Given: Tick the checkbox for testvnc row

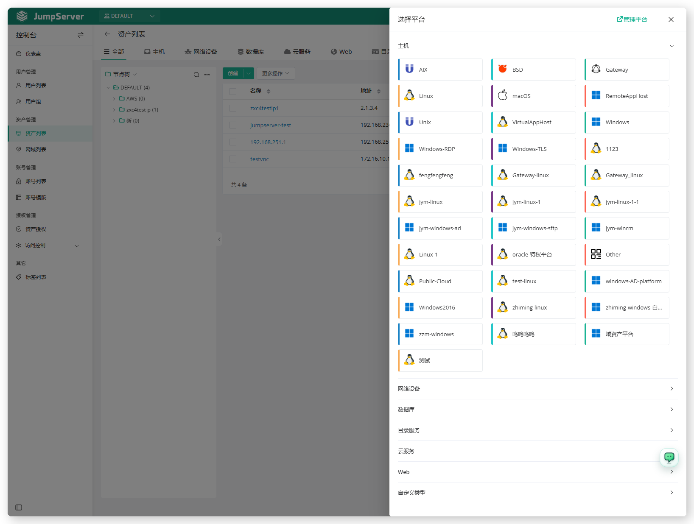Looking at the screenshot, I should [x=233, y=159].
